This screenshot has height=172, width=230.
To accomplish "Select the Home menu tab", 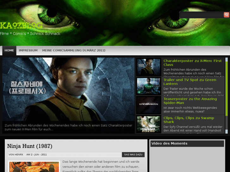I will 9,50.
